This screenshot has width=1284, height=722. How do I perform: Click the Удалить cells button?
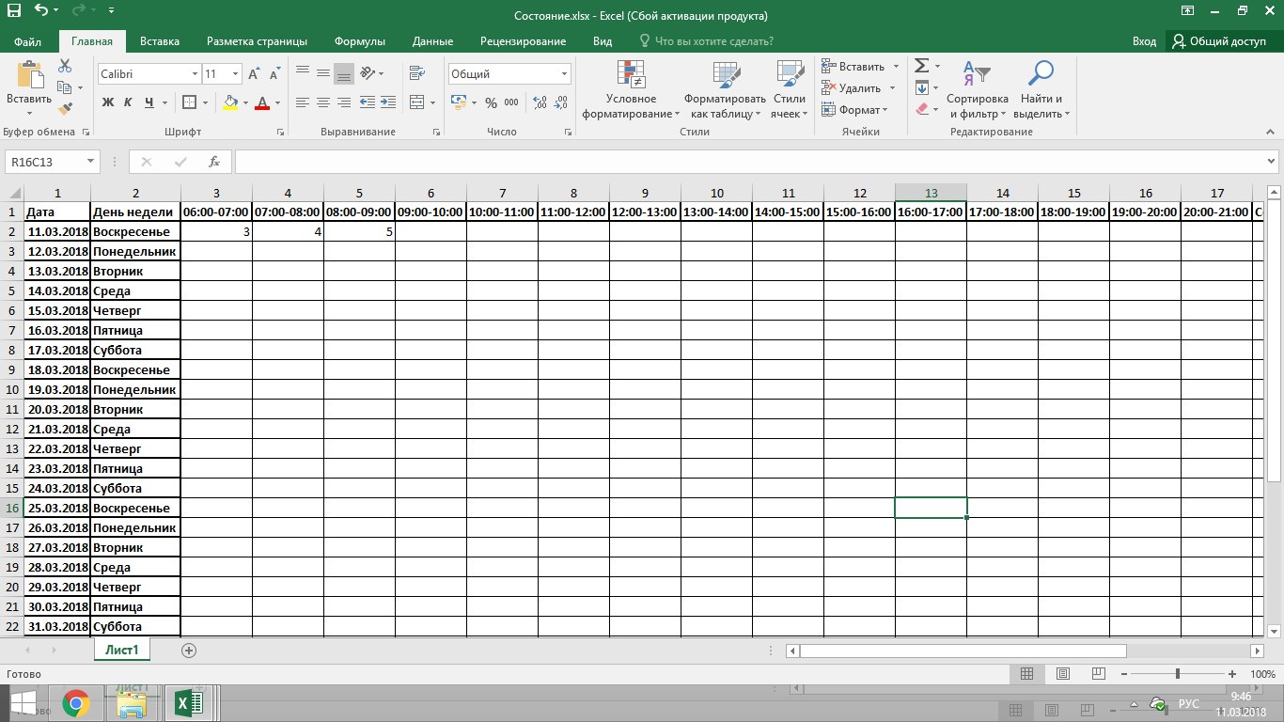[851, 88]
